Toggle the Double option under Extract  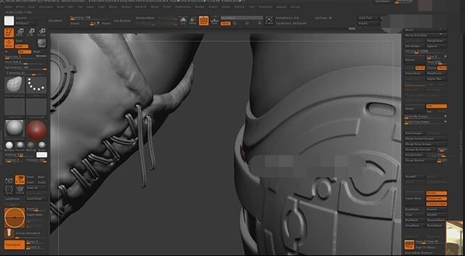[x=420, y=68]
